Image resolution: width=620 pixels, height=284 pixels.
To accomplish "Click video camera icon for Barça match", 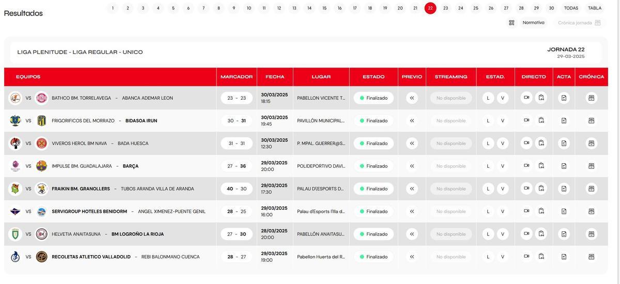I will coord(526,166).
